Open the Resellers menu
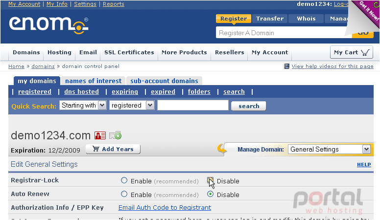 (230, 52)
